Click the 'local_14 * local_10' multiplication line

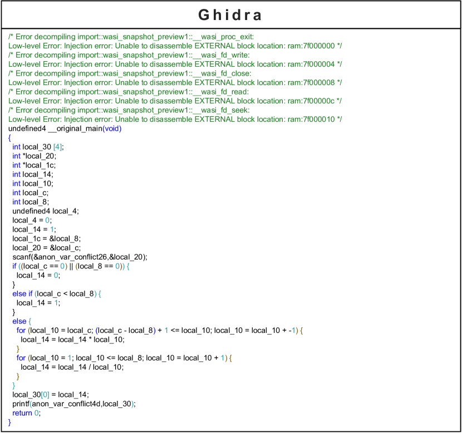[x=72, y=340]
